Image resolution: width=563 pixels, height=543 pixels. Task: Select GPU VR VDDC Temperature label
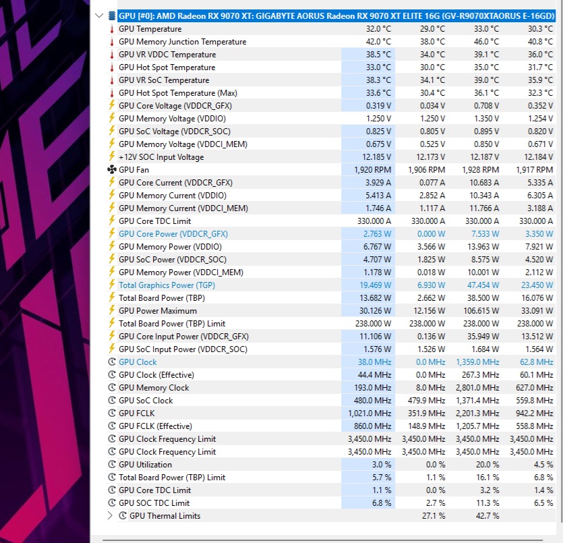point(167,55)
